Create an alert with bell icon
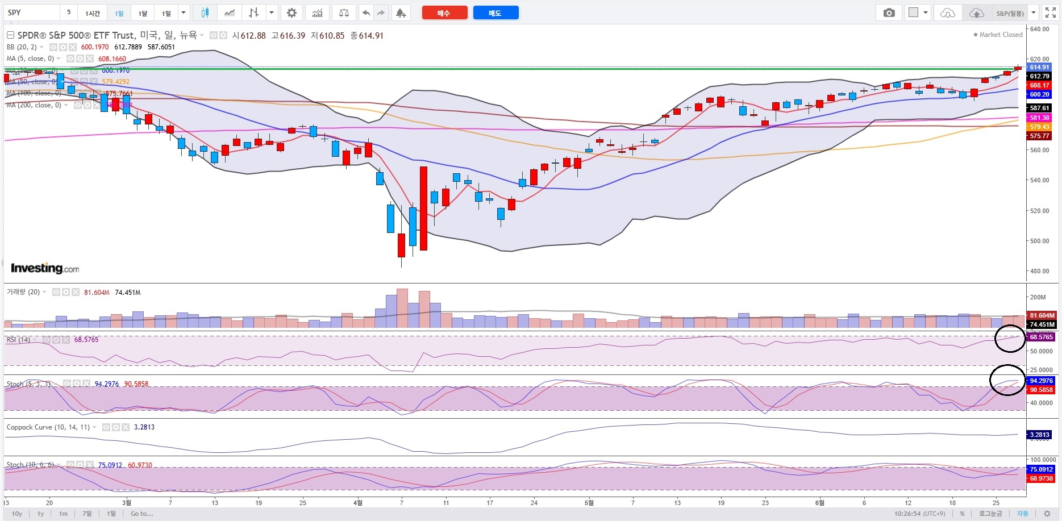The height and width of the screenshot is (521, 1062). (401, 12)
